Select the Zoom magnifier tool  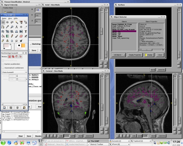12,27
